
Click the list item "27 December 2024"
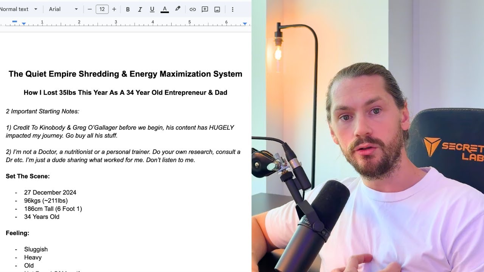pyautogui.click(x=50, y=193)
